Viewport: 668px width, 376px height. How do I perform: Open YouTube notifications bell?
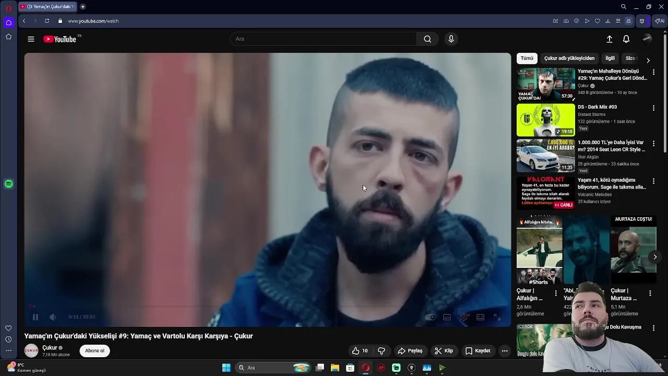[626, 39]
